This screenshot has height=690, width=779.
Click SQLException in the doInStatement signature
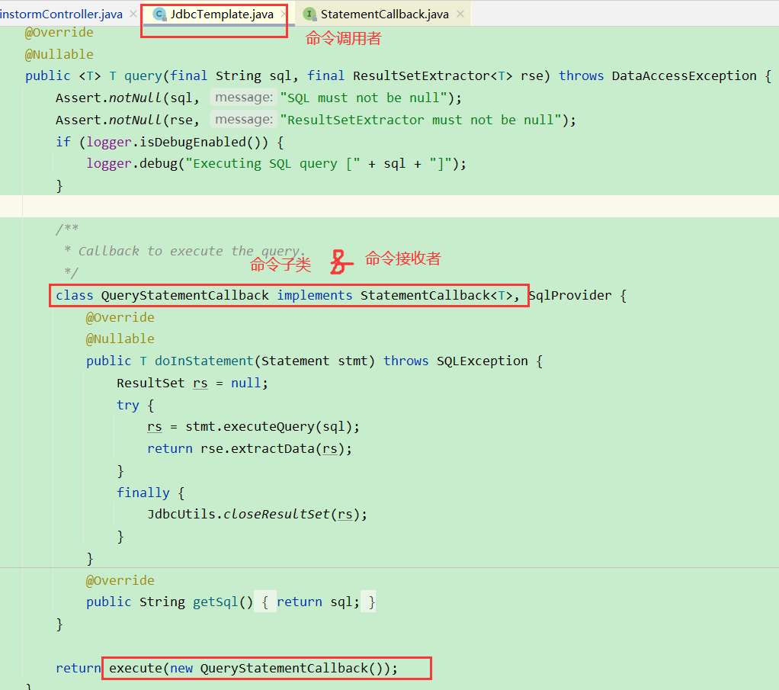click(482, 361)
